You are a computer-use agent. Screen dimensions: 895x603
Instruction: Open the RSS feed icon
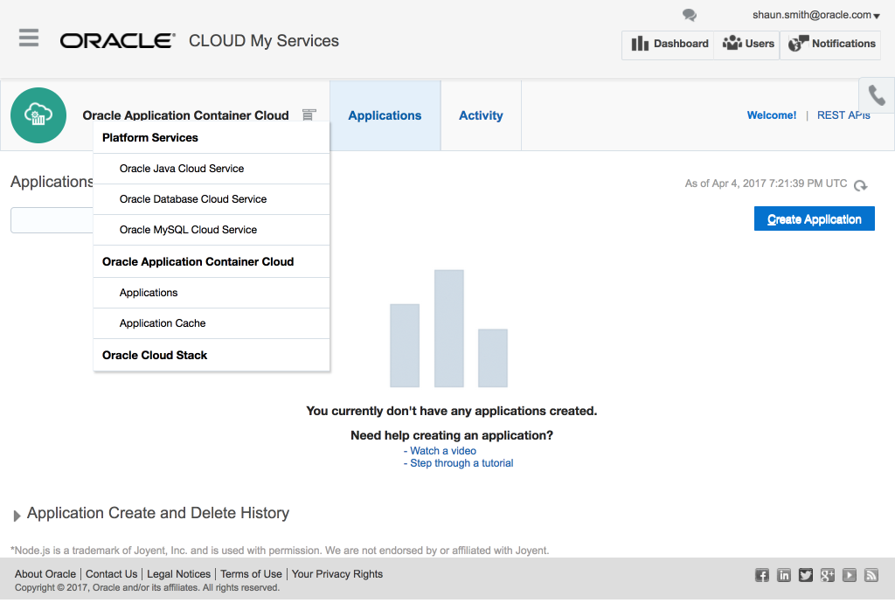(871, 575)
